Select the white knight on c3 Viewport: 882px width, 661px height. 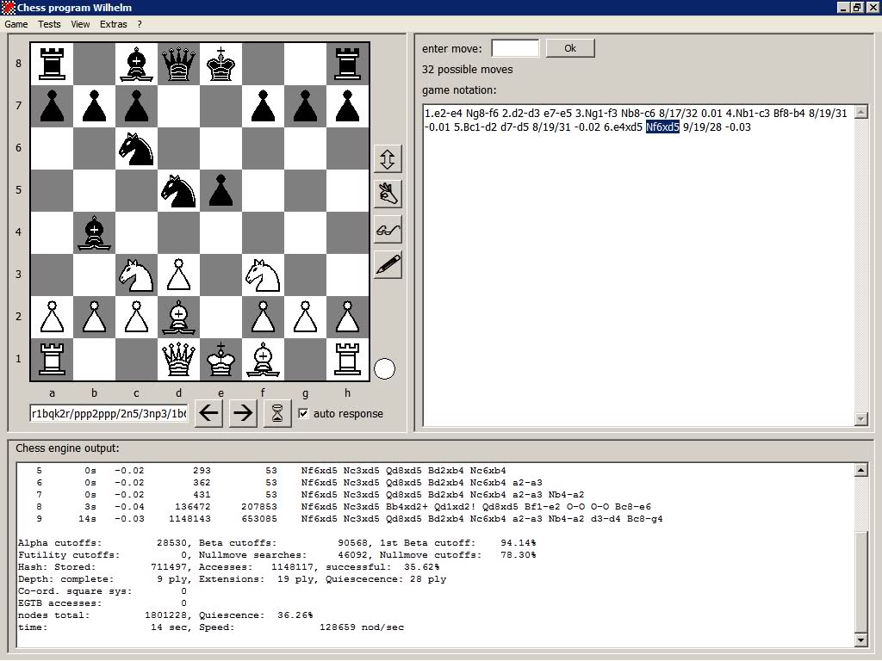click(x=137, y=275)
